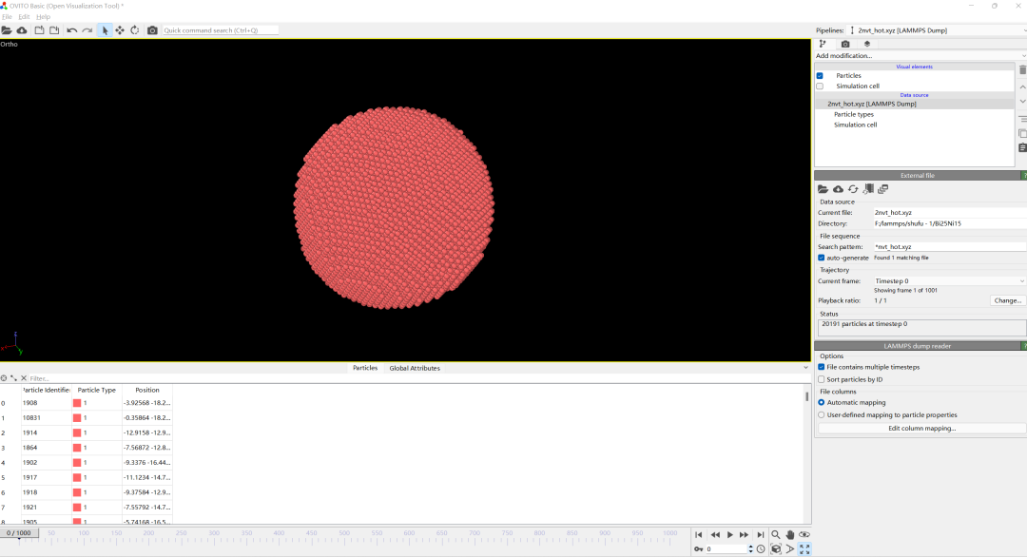Open the File menu
Image resolution: width=1027 pixels, height=557 pixels.
[7, 17]
